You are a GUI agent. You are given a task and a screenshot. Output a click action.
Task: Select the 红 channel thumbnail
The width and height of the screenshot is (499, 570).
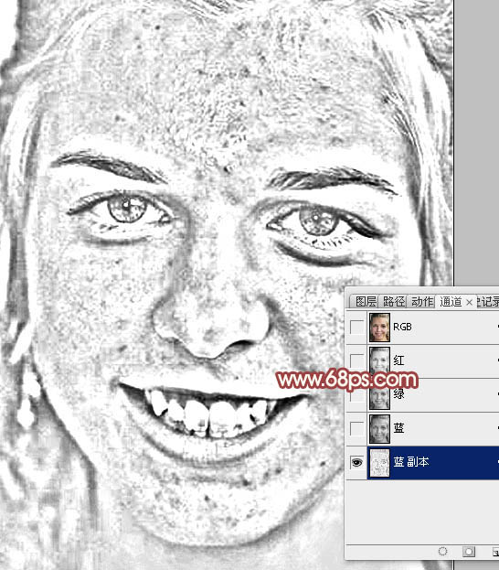pos(379,360)
